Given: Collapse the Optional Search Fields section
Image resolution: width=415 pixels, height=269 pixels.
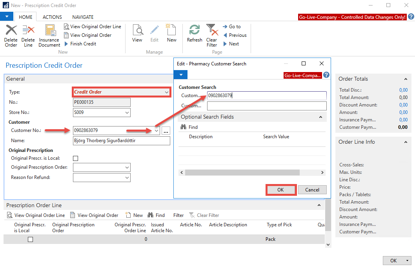Looking at the screenshot, I should tap(320, 117).
